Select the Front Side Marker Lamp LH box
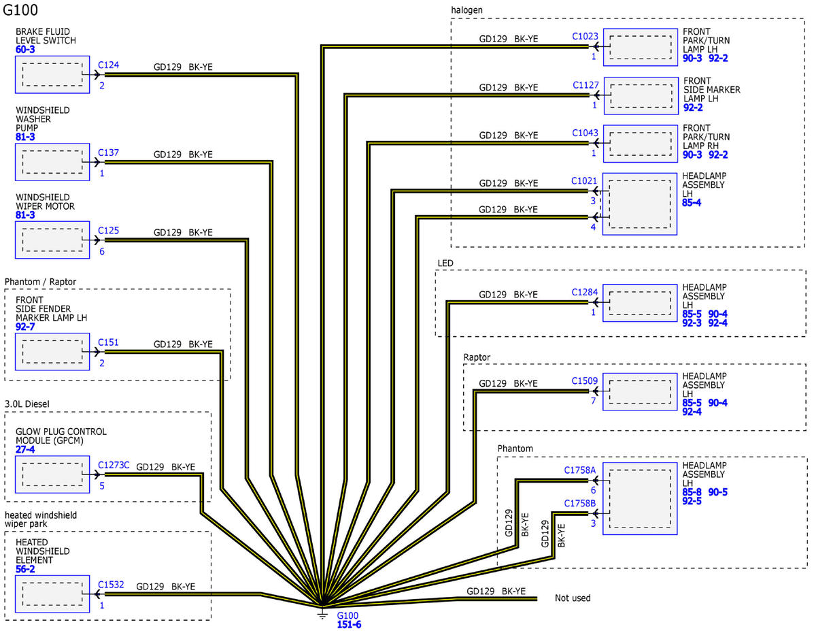Screen dimensions: 816x631 click(641, 95)
